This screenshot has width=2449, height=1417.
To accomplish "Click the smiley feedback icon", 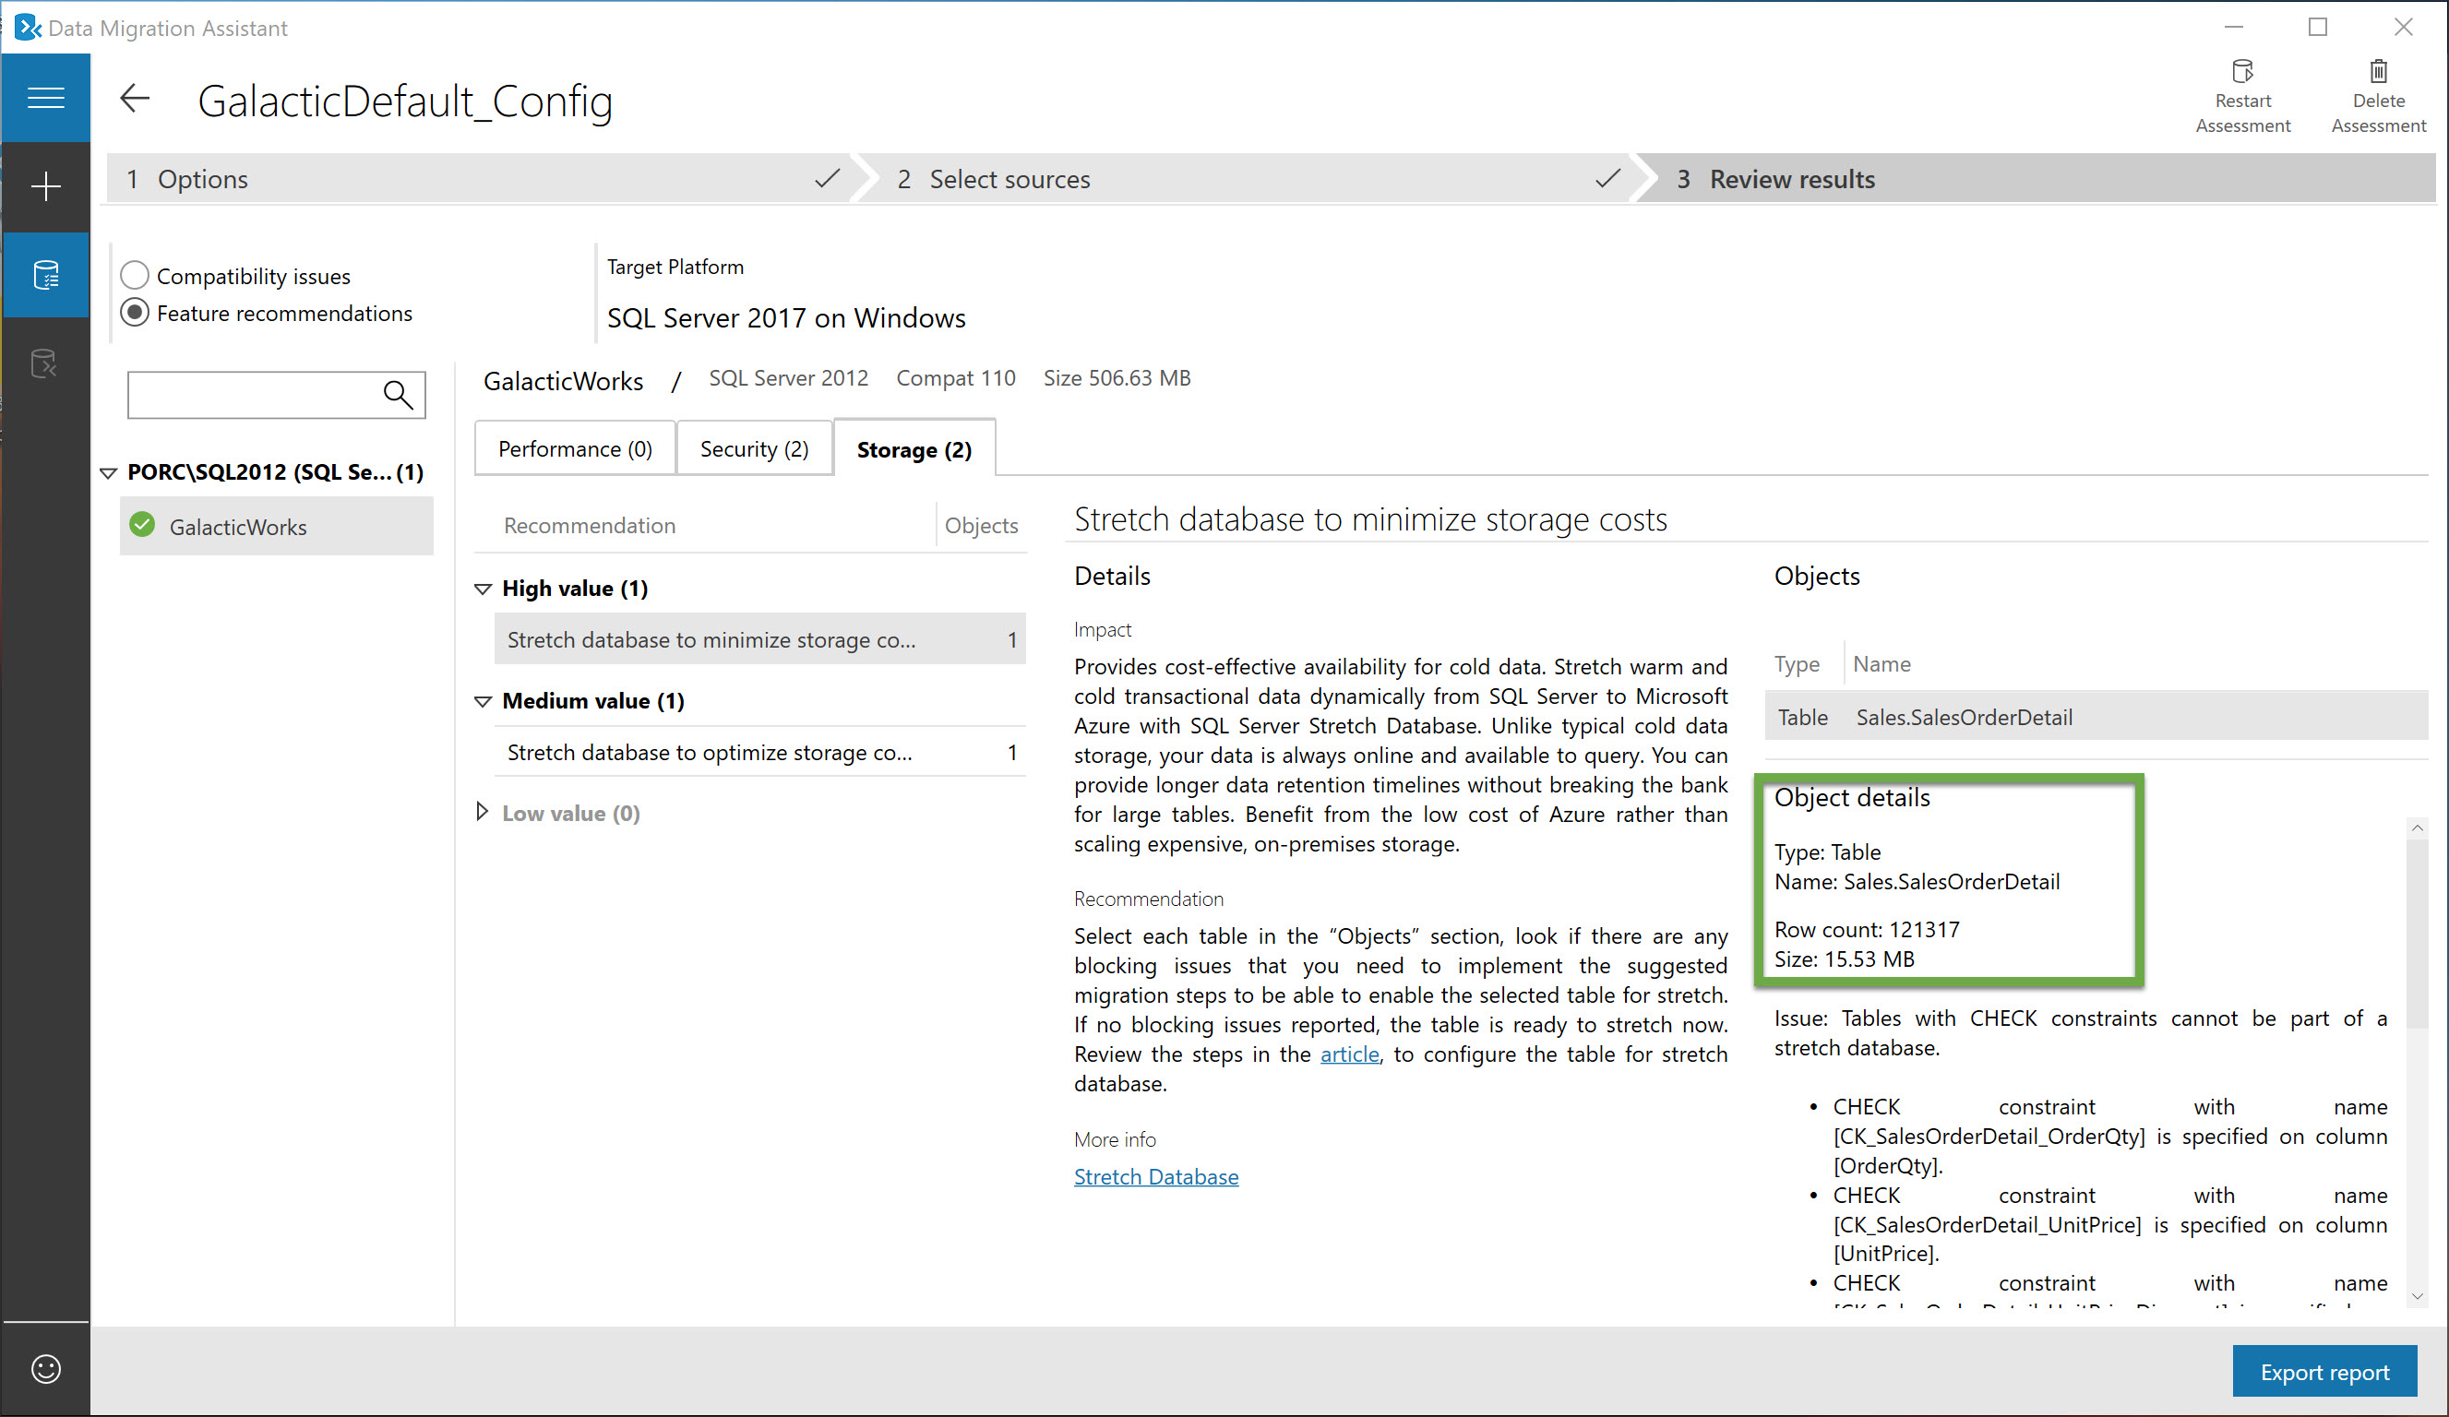I will click(45, 1369).
